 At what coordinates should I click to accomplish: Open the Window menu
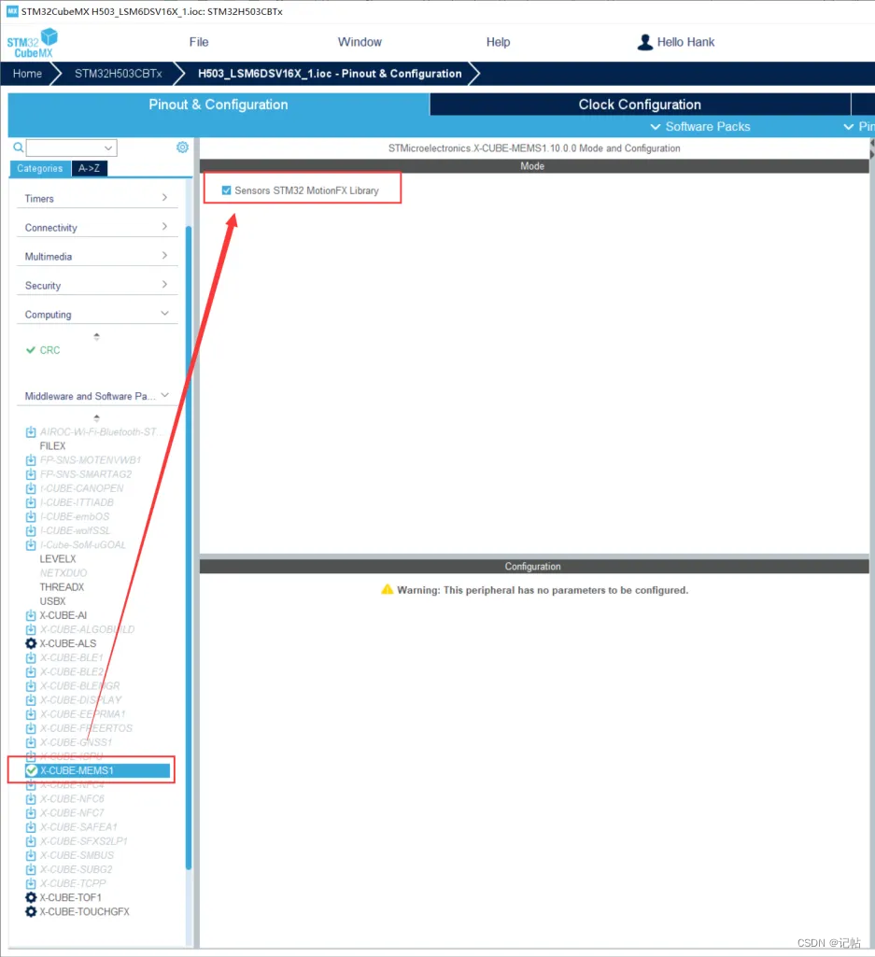pos(360,42)
